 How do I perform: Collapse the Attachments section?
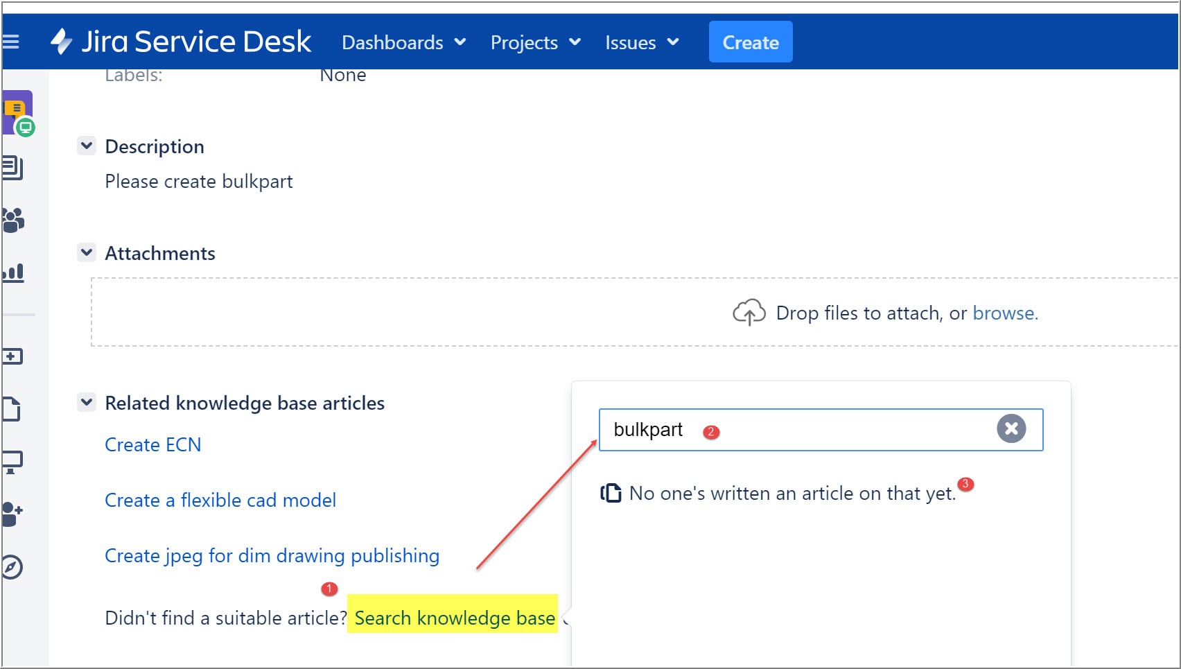coord(87,252)
